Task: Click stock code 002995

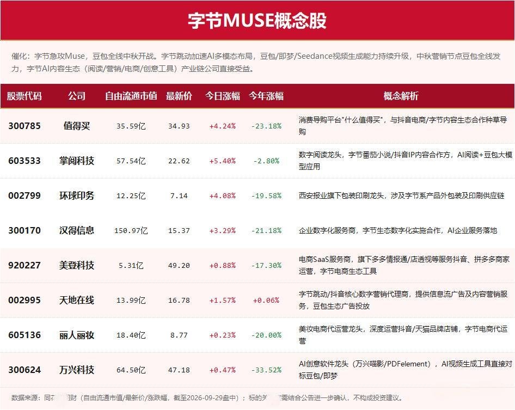Action: [24, 300]
